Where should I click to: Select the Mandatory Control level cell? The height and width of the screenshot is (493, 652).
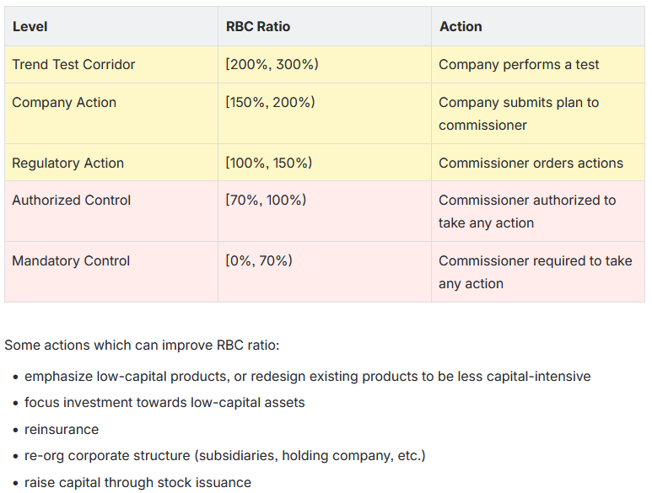pyautogui.click(x=71, y=260)
